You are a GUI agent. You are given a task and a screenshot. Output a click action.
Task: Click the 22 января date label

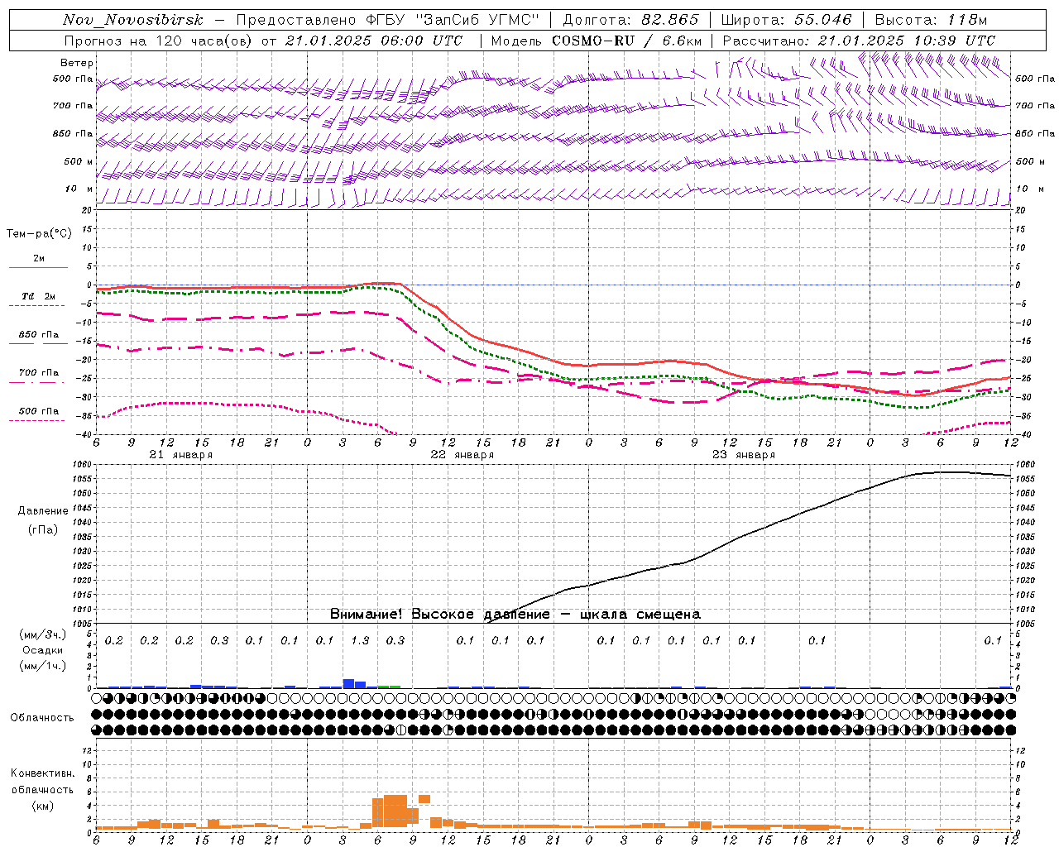coord(462,455)
